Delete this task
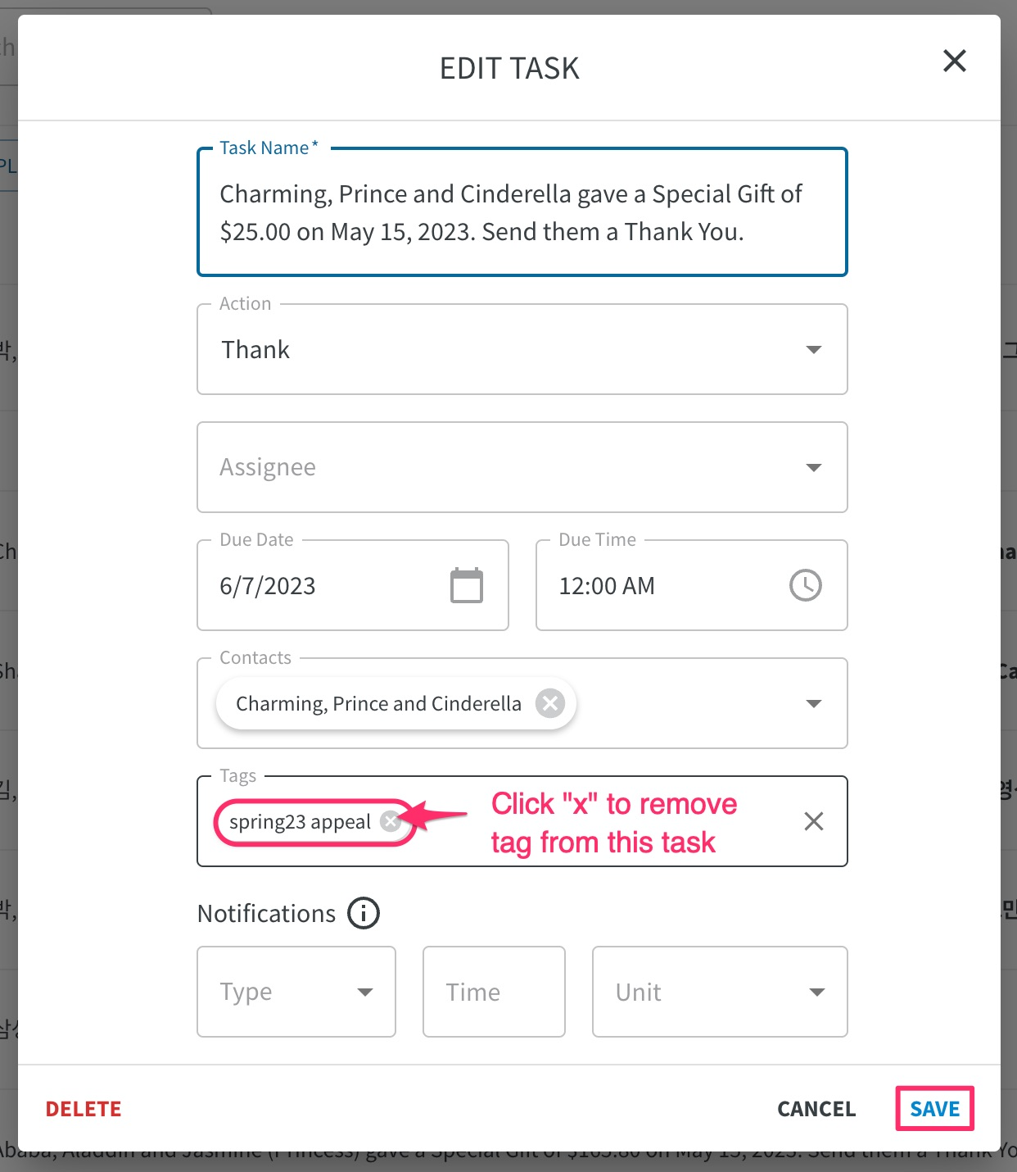Screen dimensions: 1017x1172 84,1109
